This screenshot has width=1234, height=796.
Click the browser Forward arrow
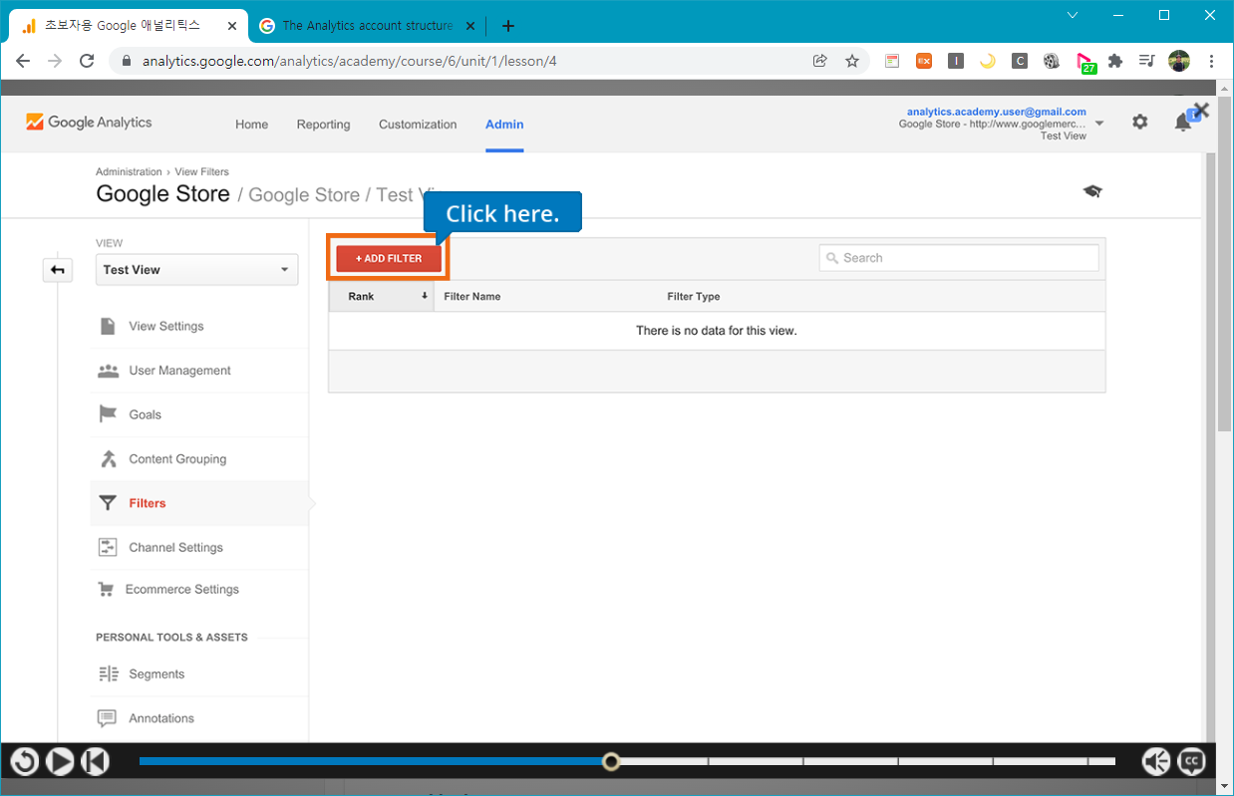coord(55,61)
